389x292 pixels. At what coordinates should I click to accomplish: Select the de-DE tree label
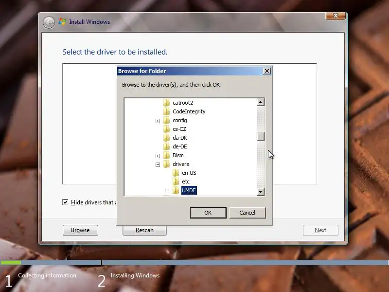[180, 146]
